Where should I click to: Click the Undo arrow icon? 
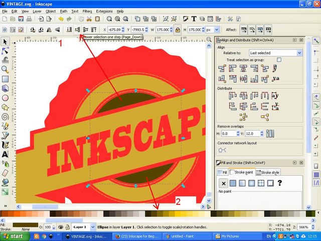(61, 19)
